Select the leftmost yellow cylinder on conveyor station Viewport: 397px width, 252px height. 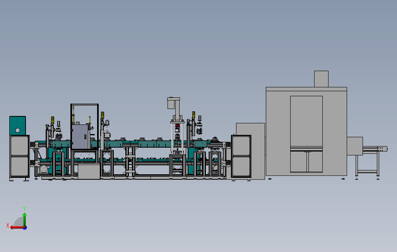click(53, 120)
